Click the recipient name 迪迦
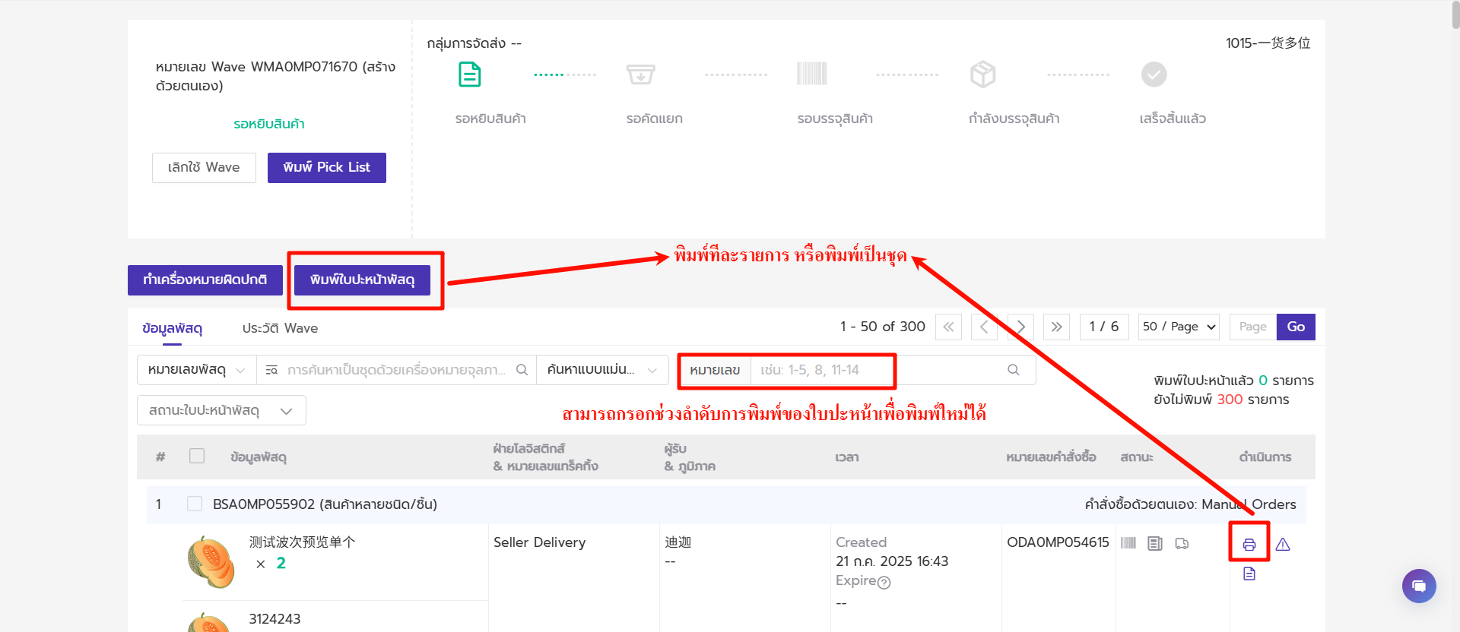 [x=678, y=542]
